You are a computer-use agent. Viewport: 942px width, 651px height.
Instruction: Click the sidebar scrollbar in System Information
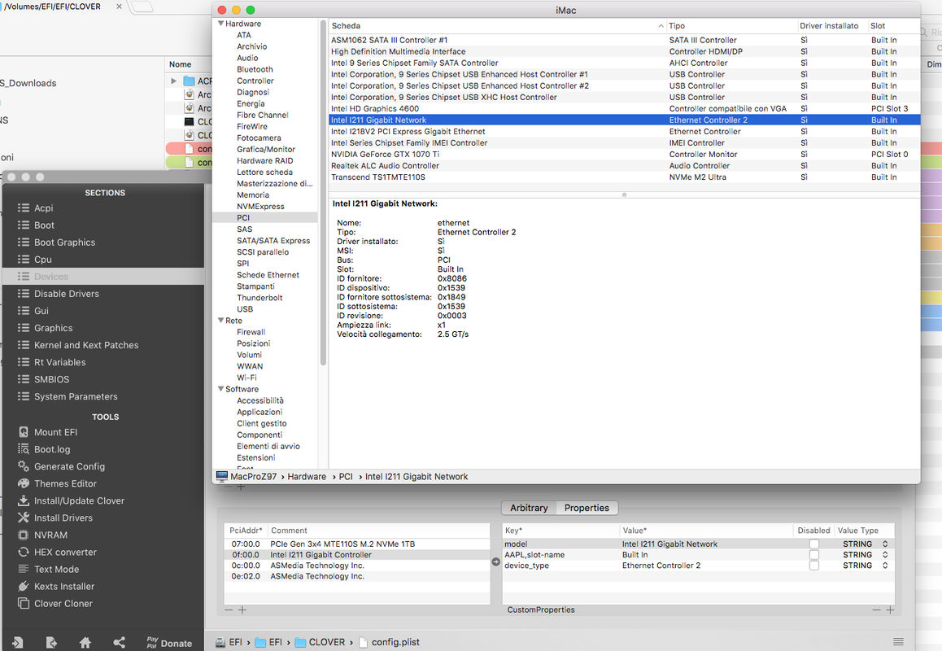(x=323, y=192)
